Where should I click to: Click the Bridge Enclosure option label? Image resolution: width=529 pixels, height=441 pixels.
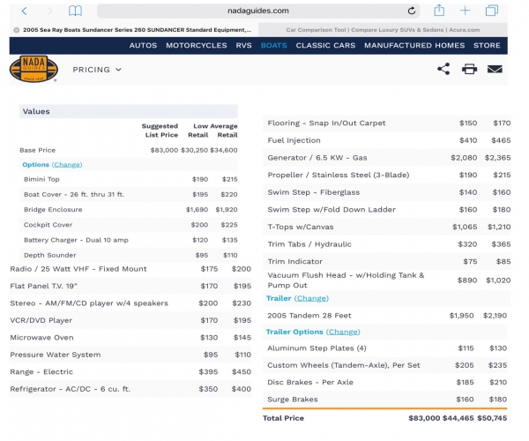tap(53, 210)
